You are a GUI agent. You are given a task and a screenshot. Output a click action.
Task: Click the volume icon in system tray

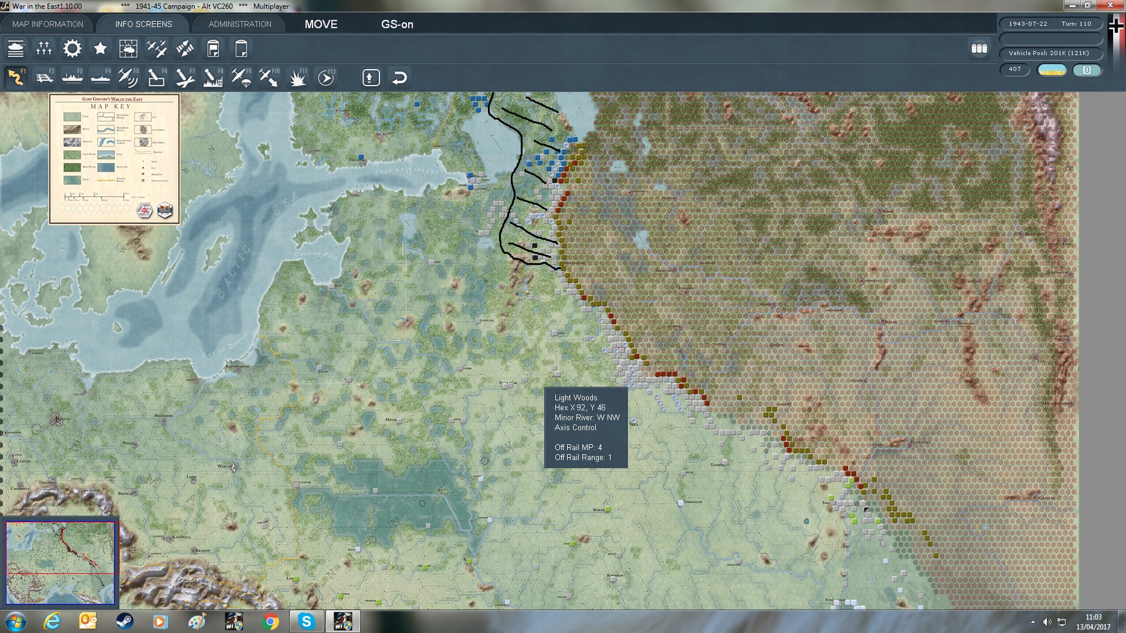click(x=1047, y=622)
